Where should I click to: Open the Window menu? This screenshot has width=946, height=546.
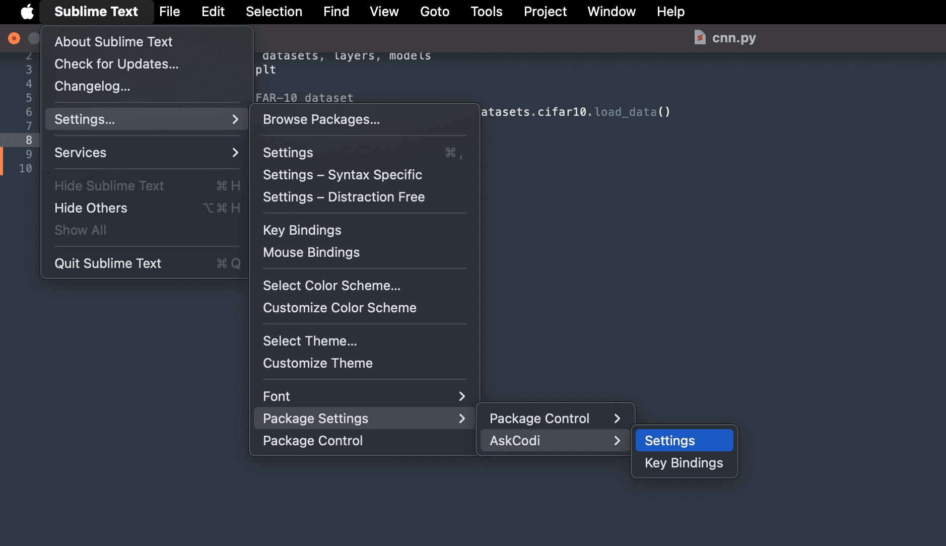click(612, 11)
